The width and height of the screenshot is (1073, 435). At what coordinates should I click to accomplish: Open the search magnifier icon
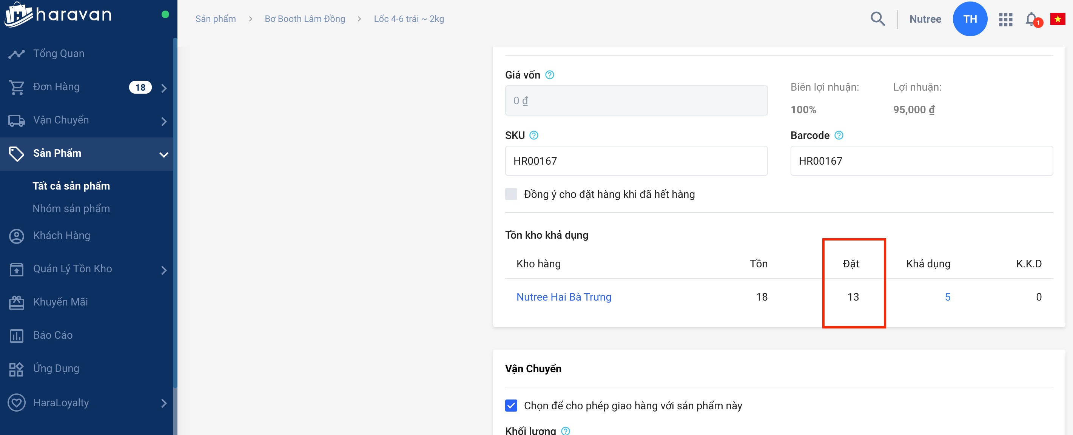point(878,19)
